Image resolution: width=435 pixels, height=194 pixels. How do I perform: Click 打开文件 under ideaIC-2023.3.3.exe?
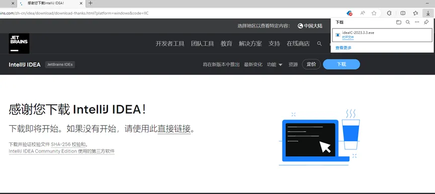pyautogui.click(x=348, y=37)
